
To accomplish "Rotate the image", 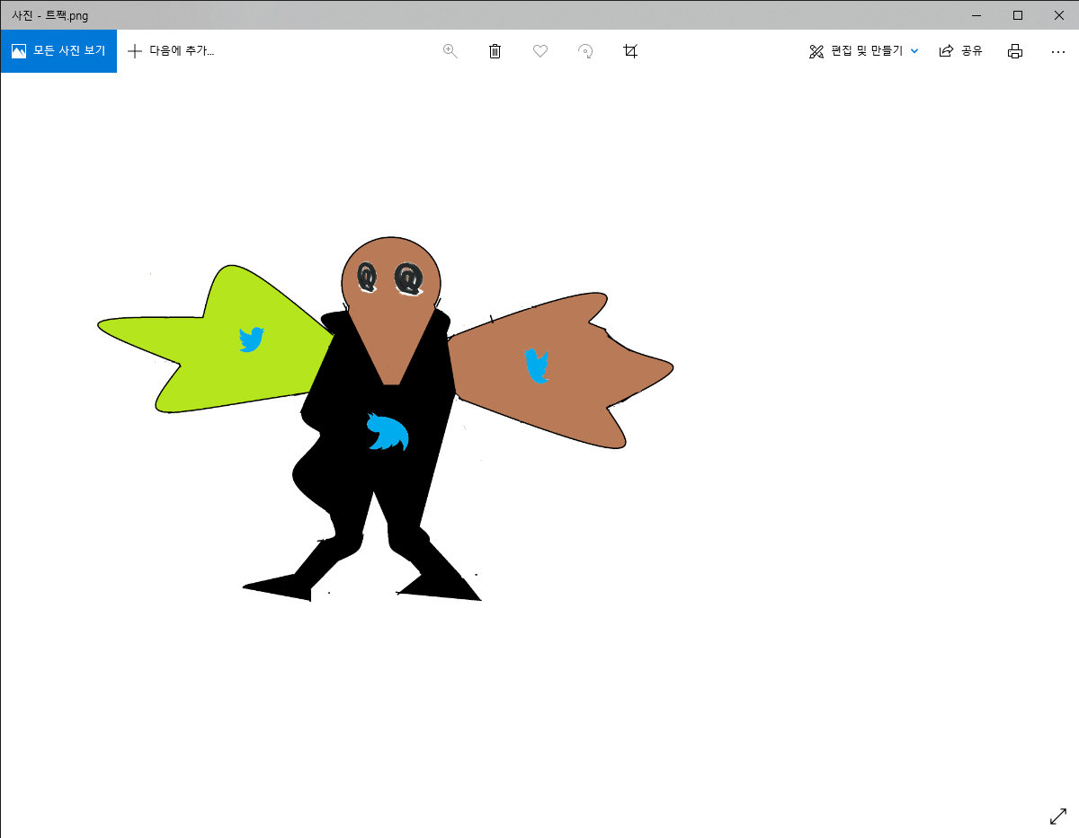I will coord(585,51).
